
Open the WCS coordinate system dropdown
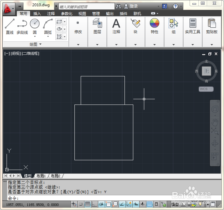pyautogui.click(x=206, y=89)
